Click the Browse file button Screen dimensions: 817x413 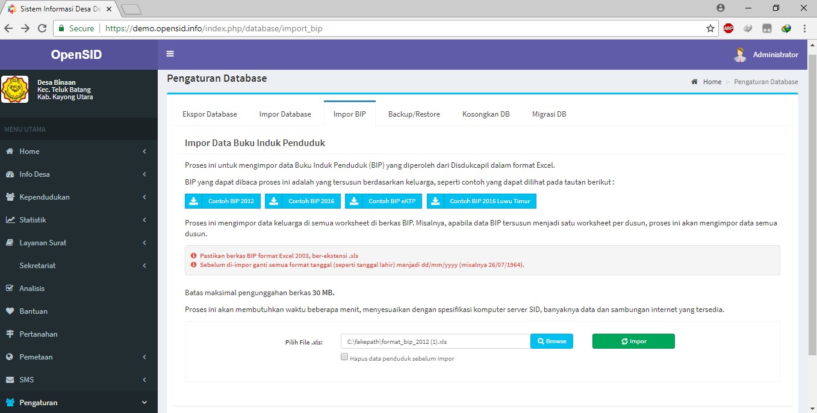coord(552,341)
